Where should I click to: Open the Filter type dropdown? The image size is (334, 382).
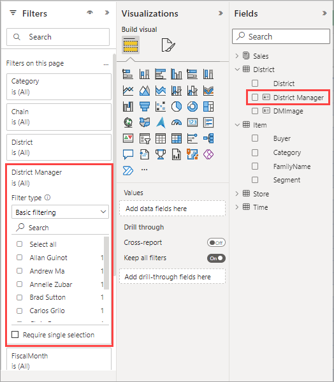[60, 212]
